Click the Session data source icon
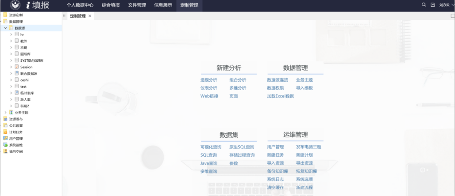 (x=16, y=67)
